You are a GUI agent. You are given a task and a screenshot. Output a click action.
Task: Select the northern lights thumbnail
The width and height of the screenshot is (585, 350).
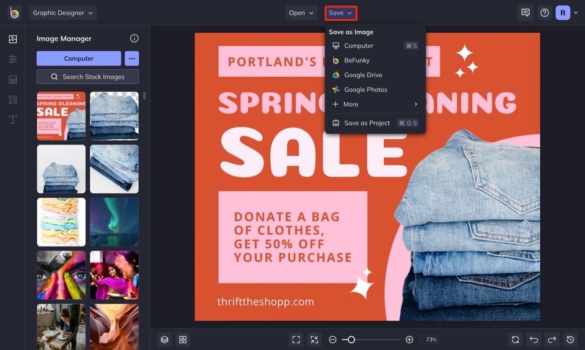coord(114,222)
